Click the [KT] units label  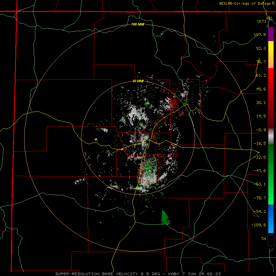262,21
